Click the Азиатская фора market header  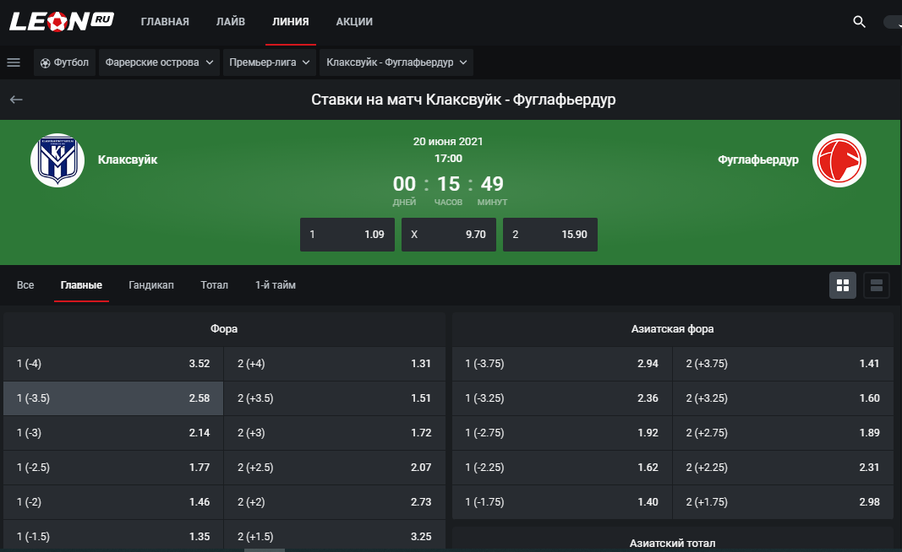click(x=672, y=329)
